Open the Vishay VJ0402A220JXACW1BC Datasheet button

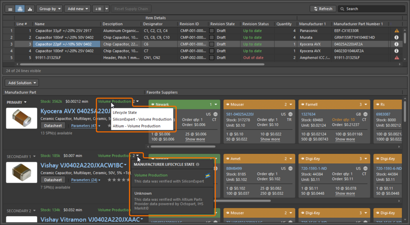click(53, 180)
